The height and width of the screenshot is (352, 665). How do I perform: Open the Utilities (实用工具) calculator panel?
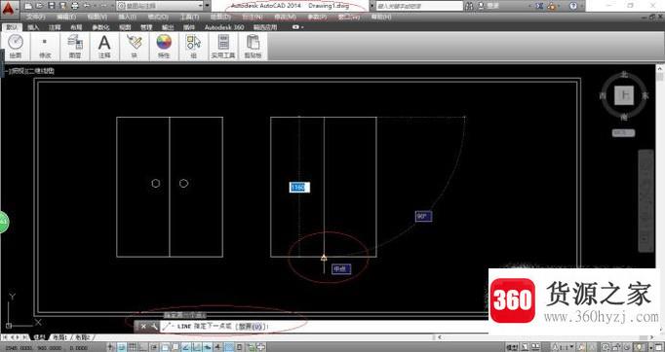pos(223,46)
